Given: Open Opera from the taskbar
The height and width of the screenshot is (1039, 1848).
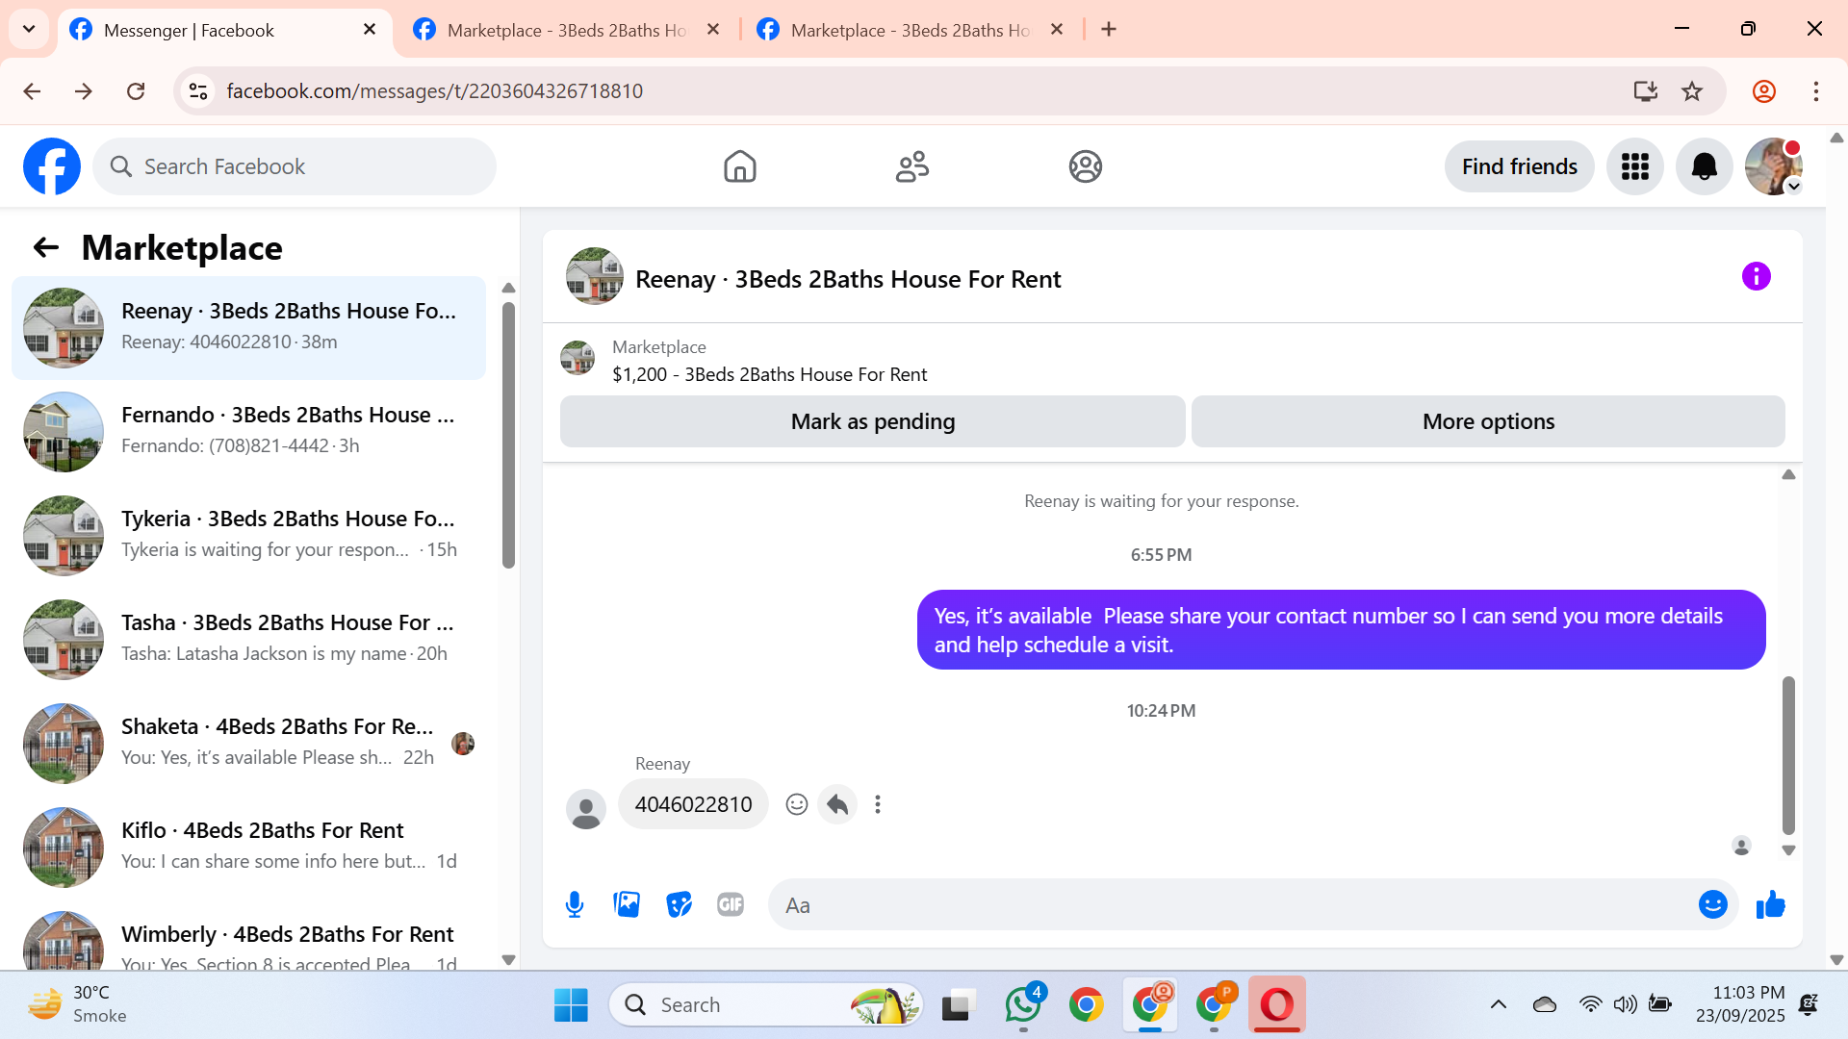Looking at the screenshot, I should click(1277, 1005).
